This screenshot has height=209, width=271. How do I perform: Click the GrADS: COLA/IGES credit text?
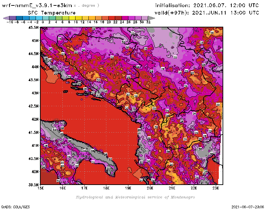pyautogui.click(x=12, y=206)
